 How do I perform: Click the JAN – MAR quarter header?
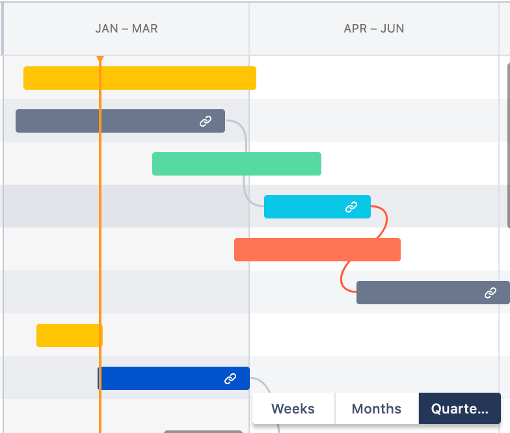tap(126, 29)
